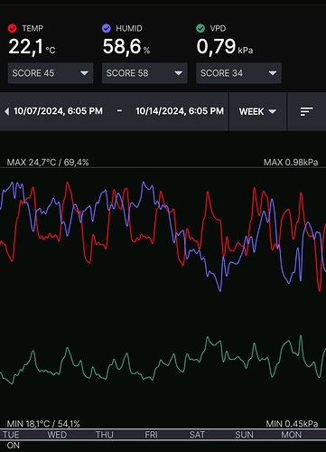Select FRI on the timeline axis
Screen dimensions: 326x452
151,435
